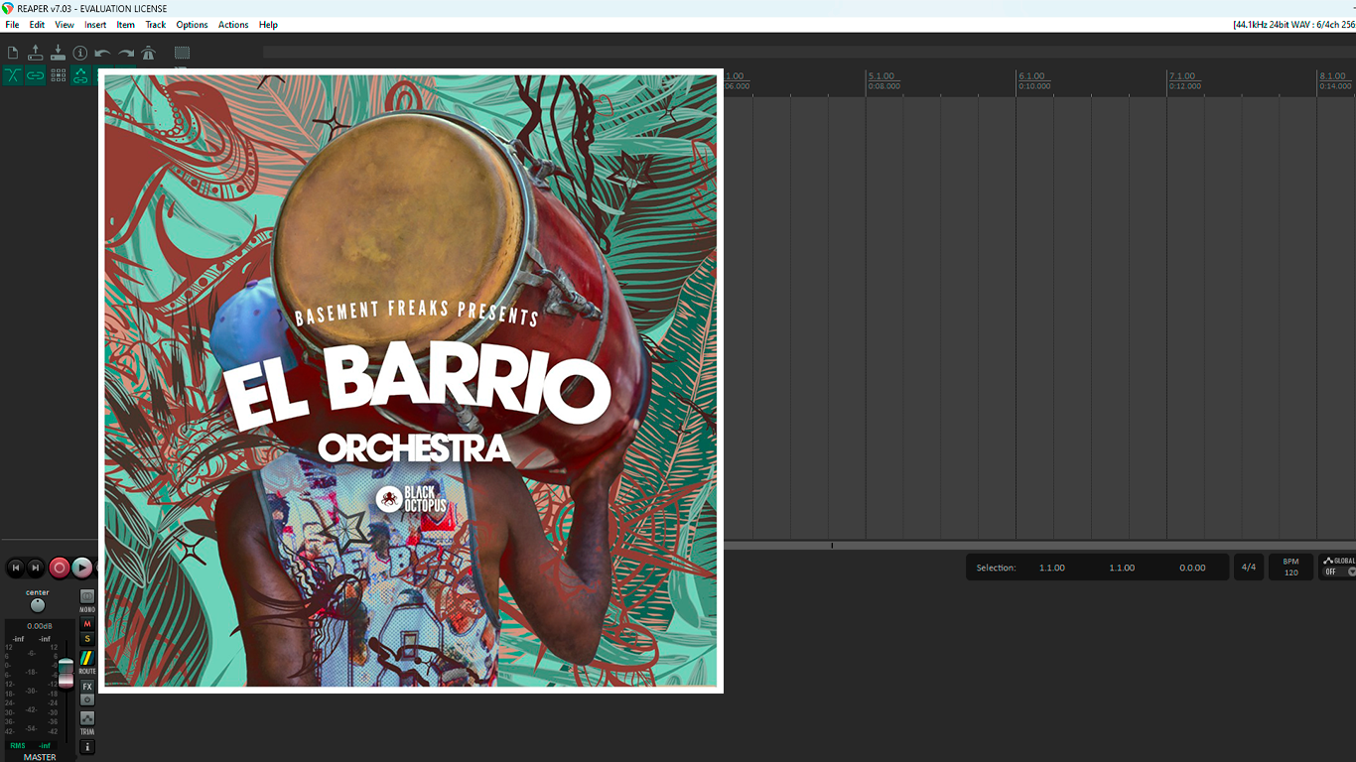
Task: Open the Help menu
Action: click(x=268, y=25)
